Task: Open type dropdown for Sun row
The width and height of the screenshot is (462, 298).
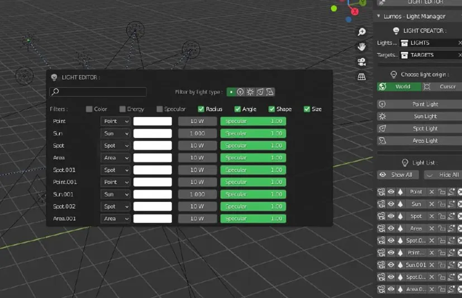Action: coord(116,133)
